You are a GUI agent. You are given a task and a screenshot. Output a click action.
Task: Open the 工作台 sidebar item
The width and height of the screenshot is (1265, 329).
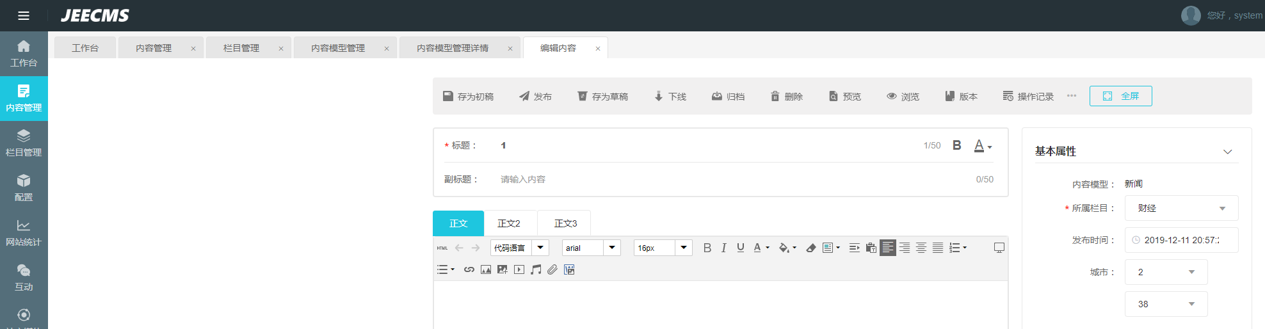point(24,54)
